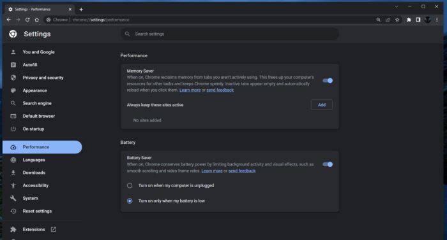This screenshot has height=240, width=447.
Task: Go to the home page icon
Action: coord(37,20)
